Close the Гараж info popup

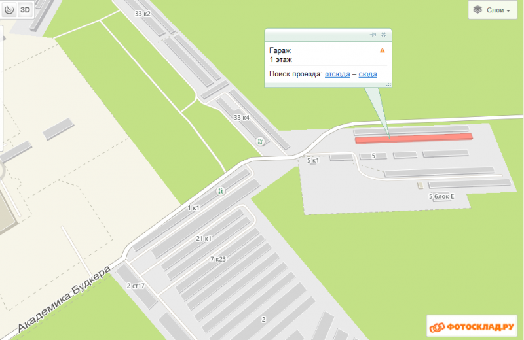(384, 35)
